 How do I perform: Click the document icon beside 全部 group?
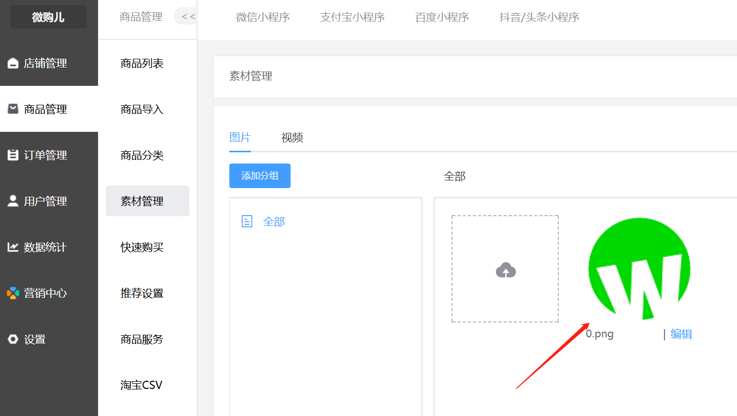tap(247, 221)
